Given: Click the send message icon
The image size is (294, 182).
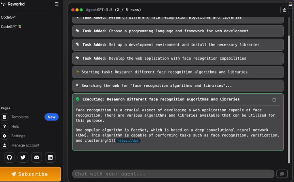Looking at the screenshot, I should (x=281, y=174).
